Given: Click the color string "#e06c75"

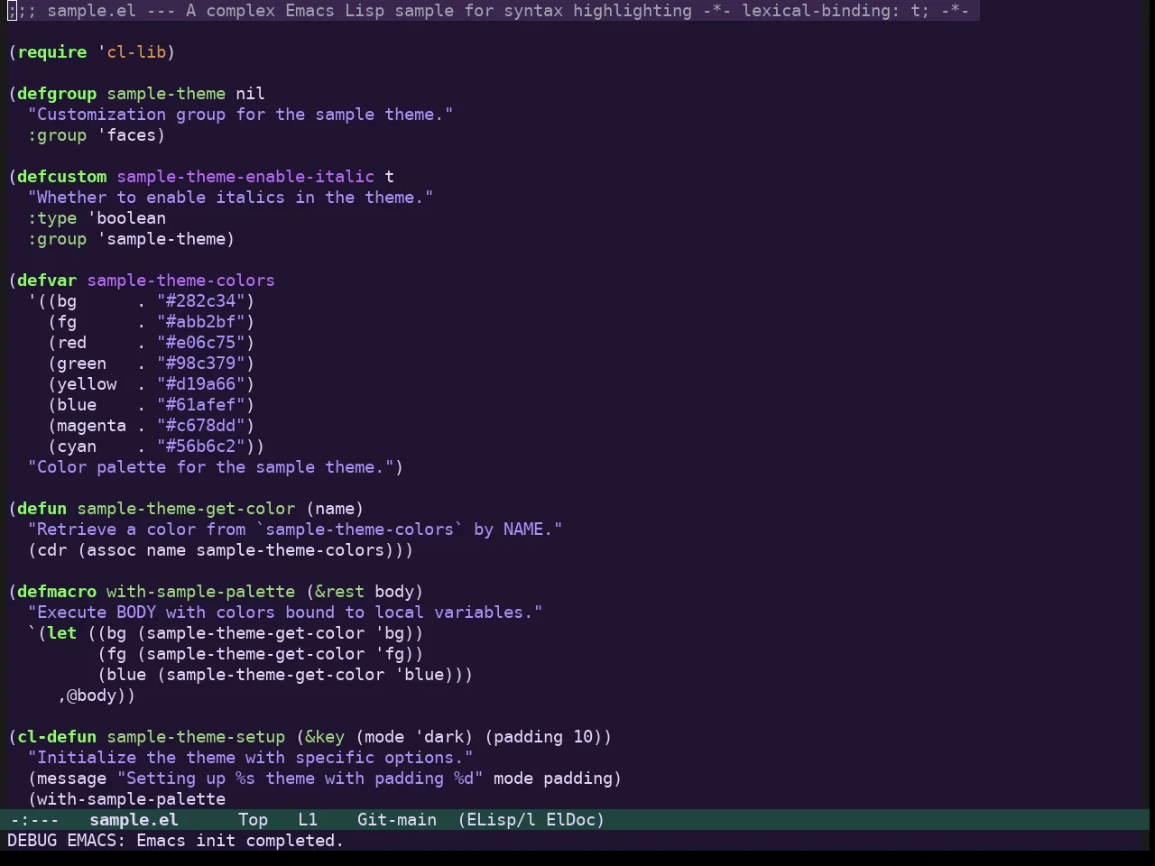Looking at the screenshot, I should click(x=201, y=342).
